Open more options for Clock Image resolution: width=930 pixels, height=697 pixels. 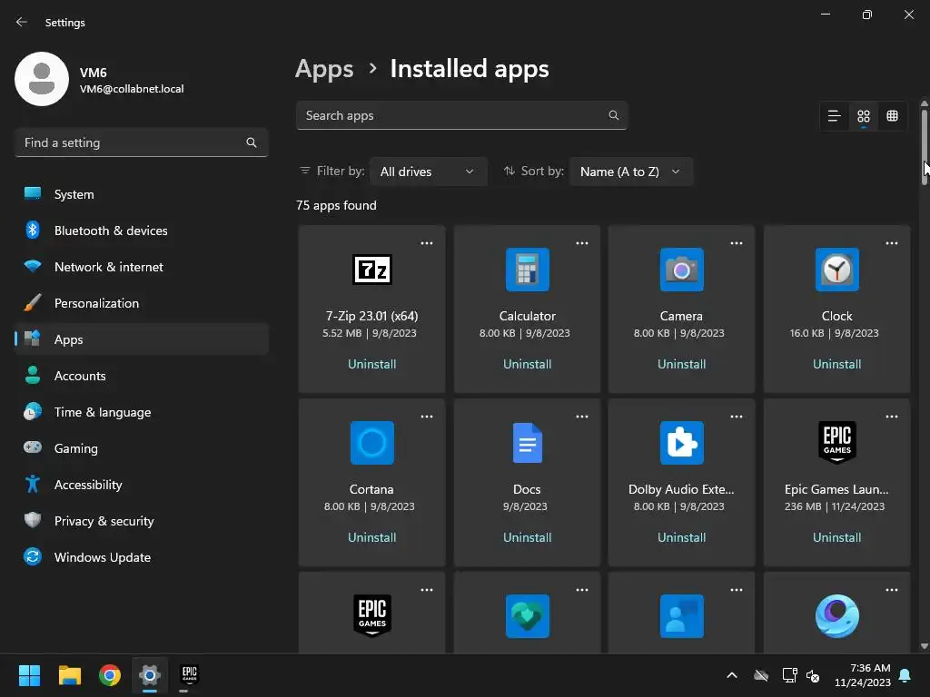click(892, 243)
